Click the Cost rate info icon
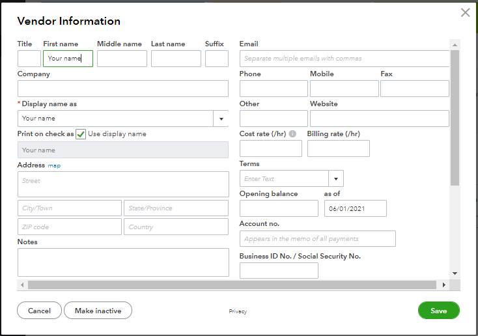Image resolution: width=478 pixels, height=336 pixels. point(292,134)
